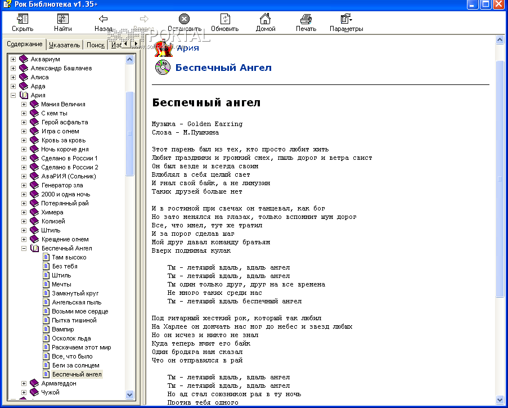Click the app icon in the title bar

7,4
